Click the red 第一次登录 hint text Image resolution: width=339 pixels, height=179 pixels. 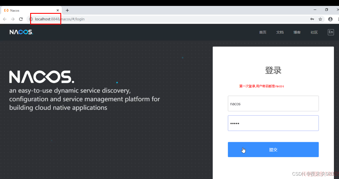[x=262, y=86]
